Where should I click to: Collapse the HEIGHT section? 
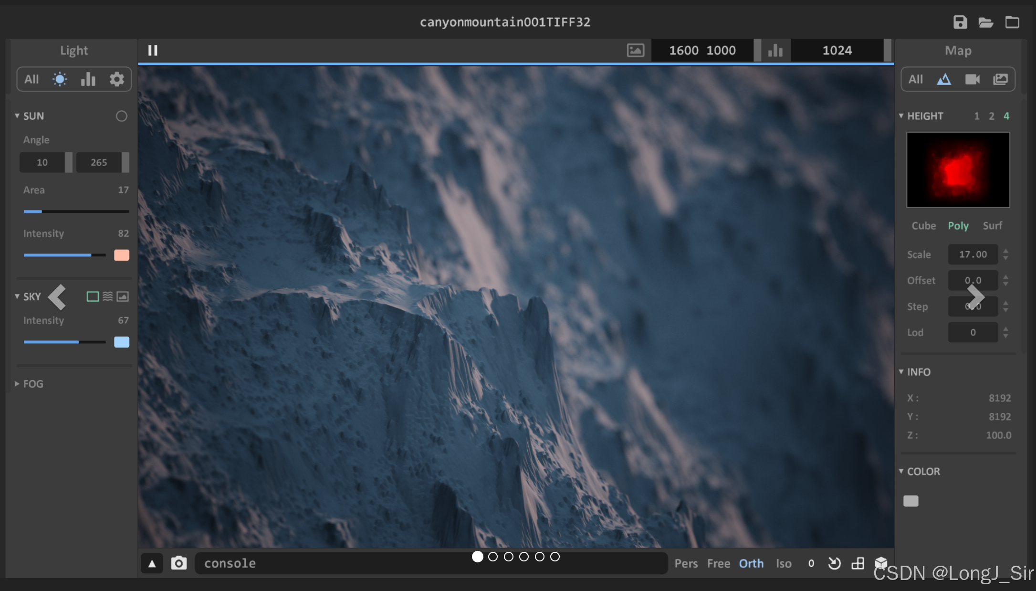coord(901,116)
